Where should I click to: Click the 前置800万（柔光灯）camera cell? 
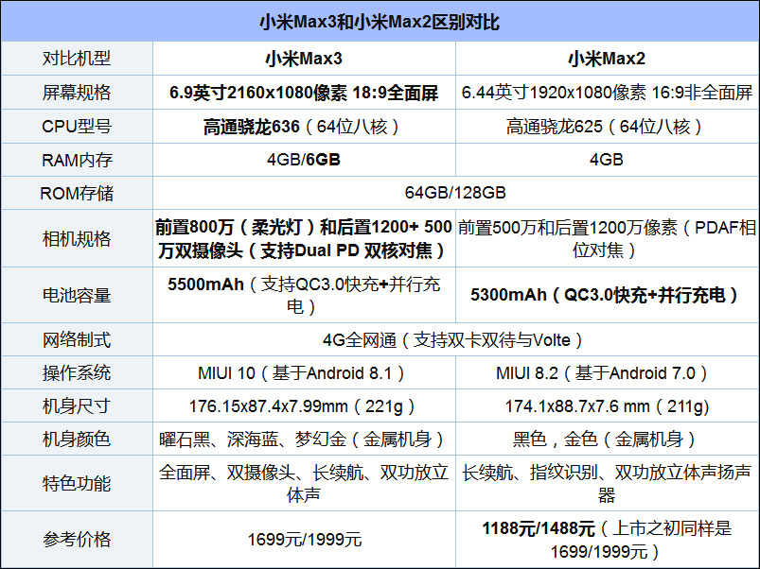pyautogui.click(x=304, y=238)
